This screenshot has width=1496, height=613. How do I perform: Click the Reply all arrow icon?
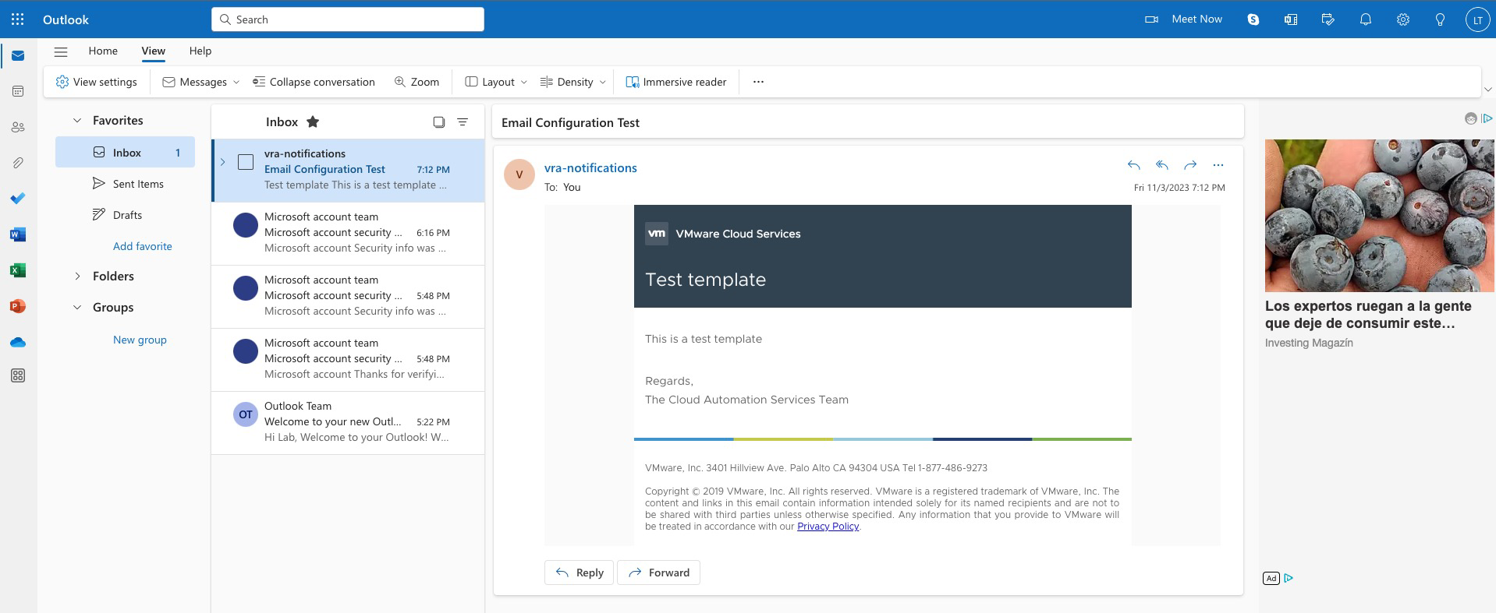(x=1161, y=165)
